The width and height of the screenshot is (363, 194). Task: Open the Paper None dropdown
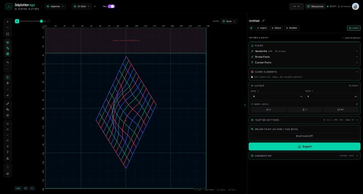(229, 21)
